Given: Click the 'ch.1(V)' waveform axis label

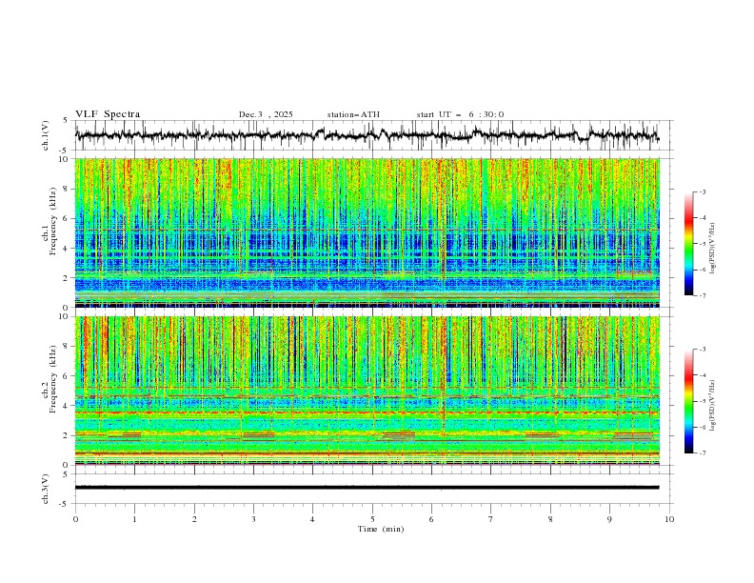Looking at the screenshot, I should pos(46,135).
